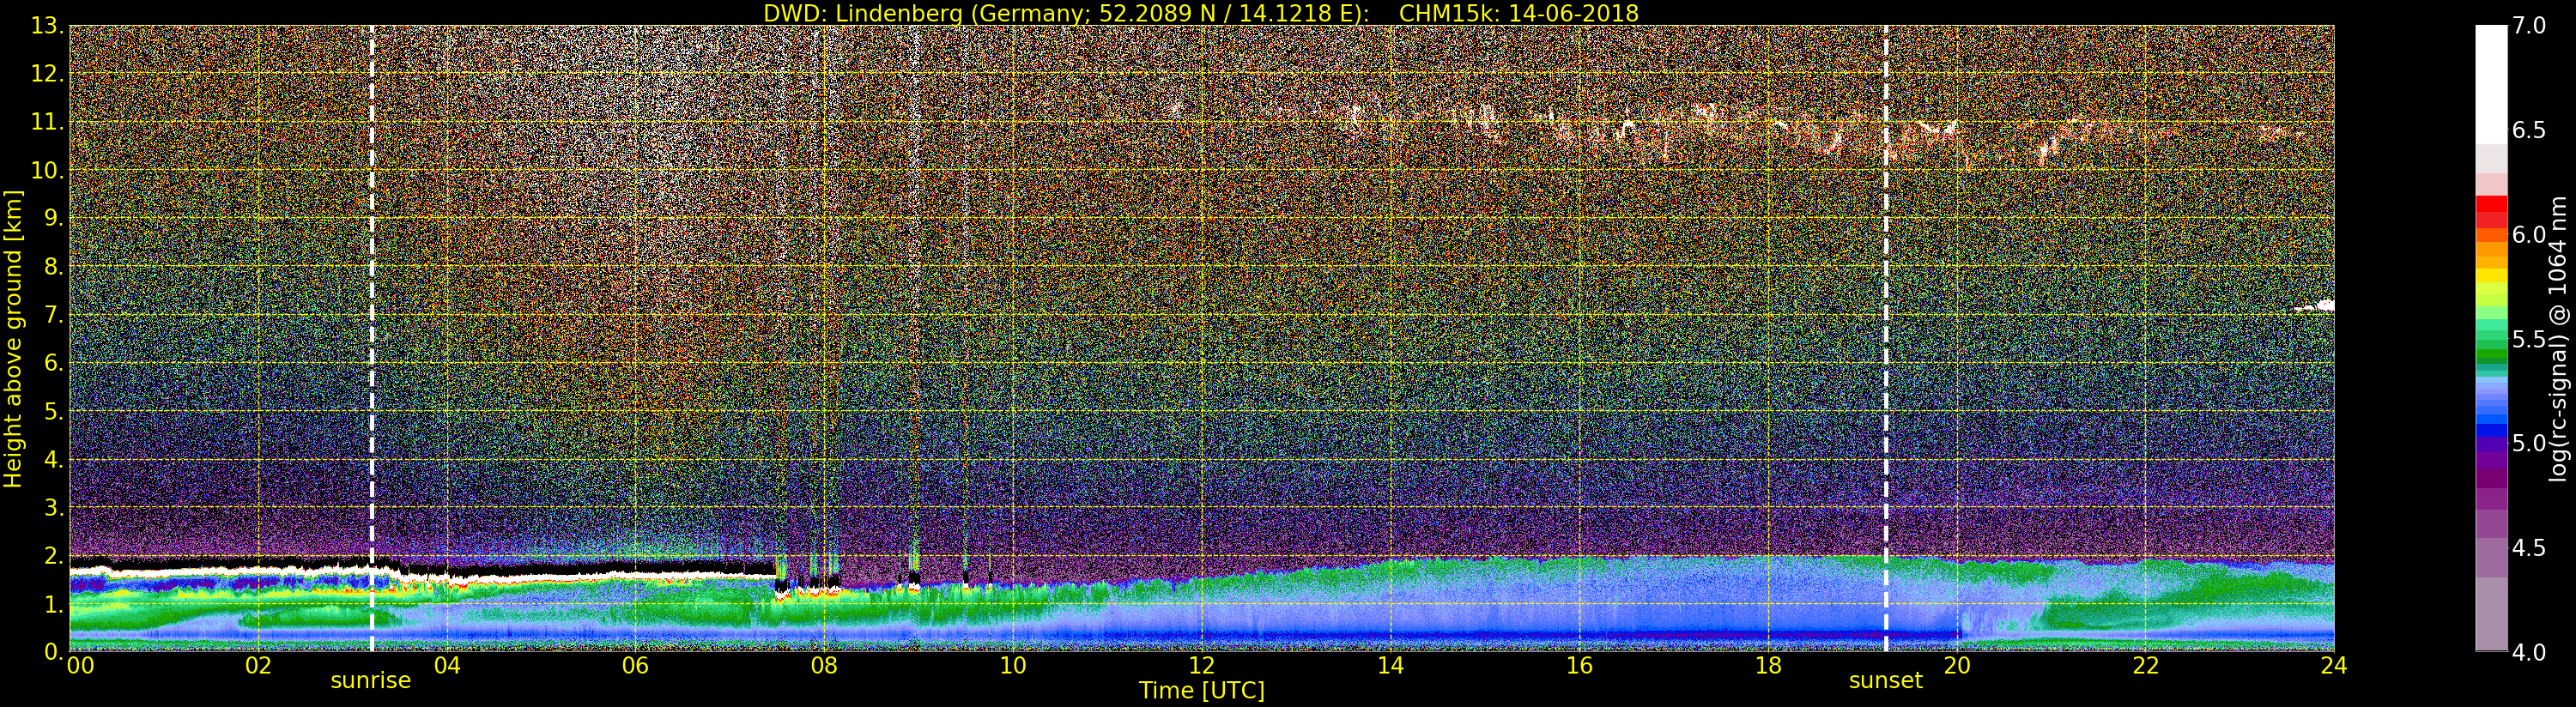Click the white dashed sunset marker line

tap(1886, 338)
